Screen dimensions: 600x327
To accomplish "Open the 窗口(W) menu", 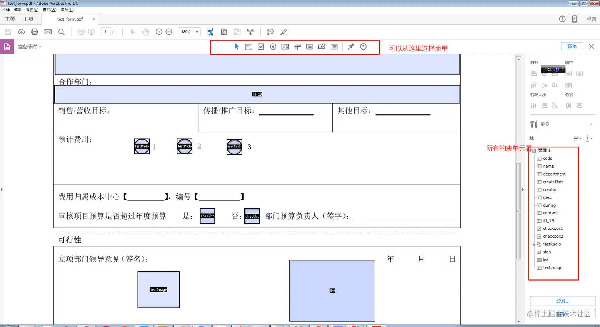I will pos(50,10).
